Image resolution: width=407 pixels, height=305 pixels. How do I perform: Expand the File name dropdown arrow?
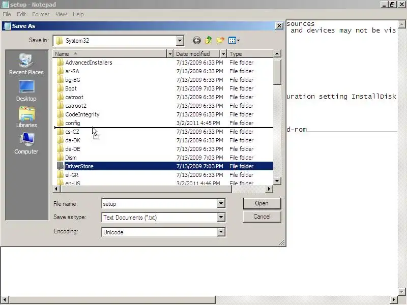click(x=221, y=203)
